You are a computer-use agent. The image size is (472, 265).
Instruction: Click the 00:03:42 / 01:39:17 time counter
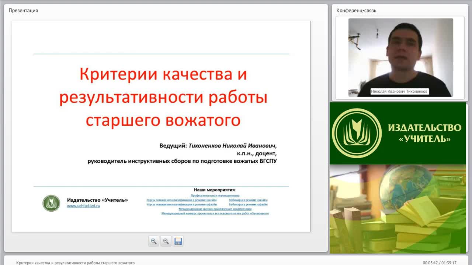(x=440, y=263)
